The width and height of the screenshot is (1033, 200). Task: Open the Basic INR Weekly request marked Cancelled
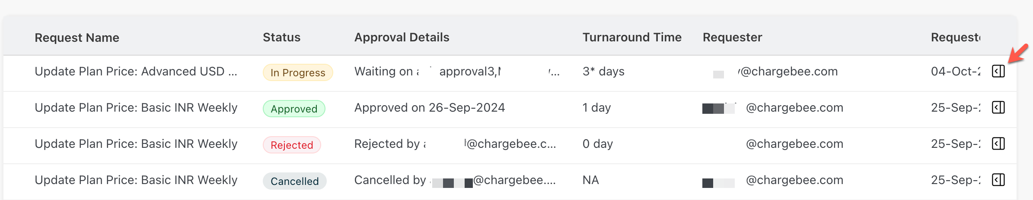pos(136,180)
